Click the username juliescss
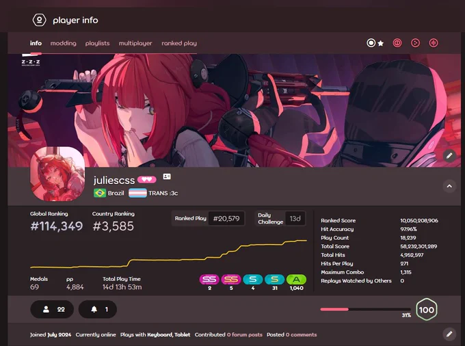Screen dimensions: 465x346 click(114, 180)
